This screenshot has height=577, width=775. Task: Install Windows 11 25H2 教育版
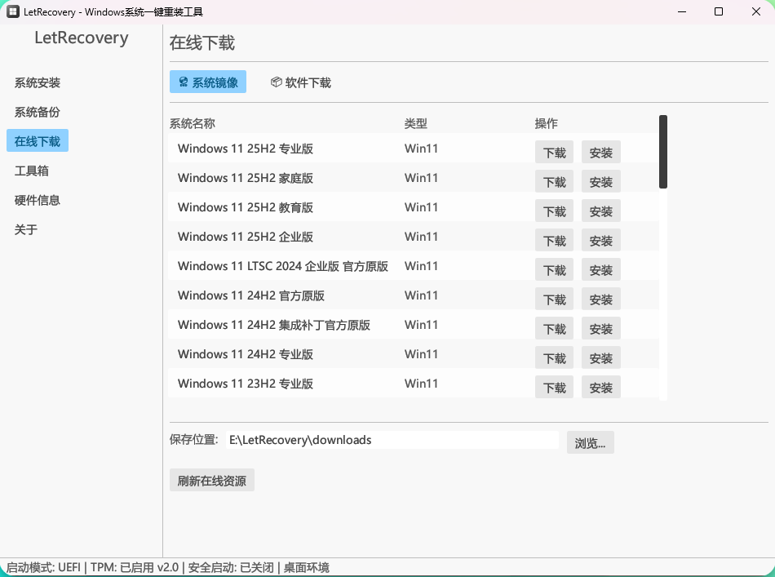click(600, 211)
